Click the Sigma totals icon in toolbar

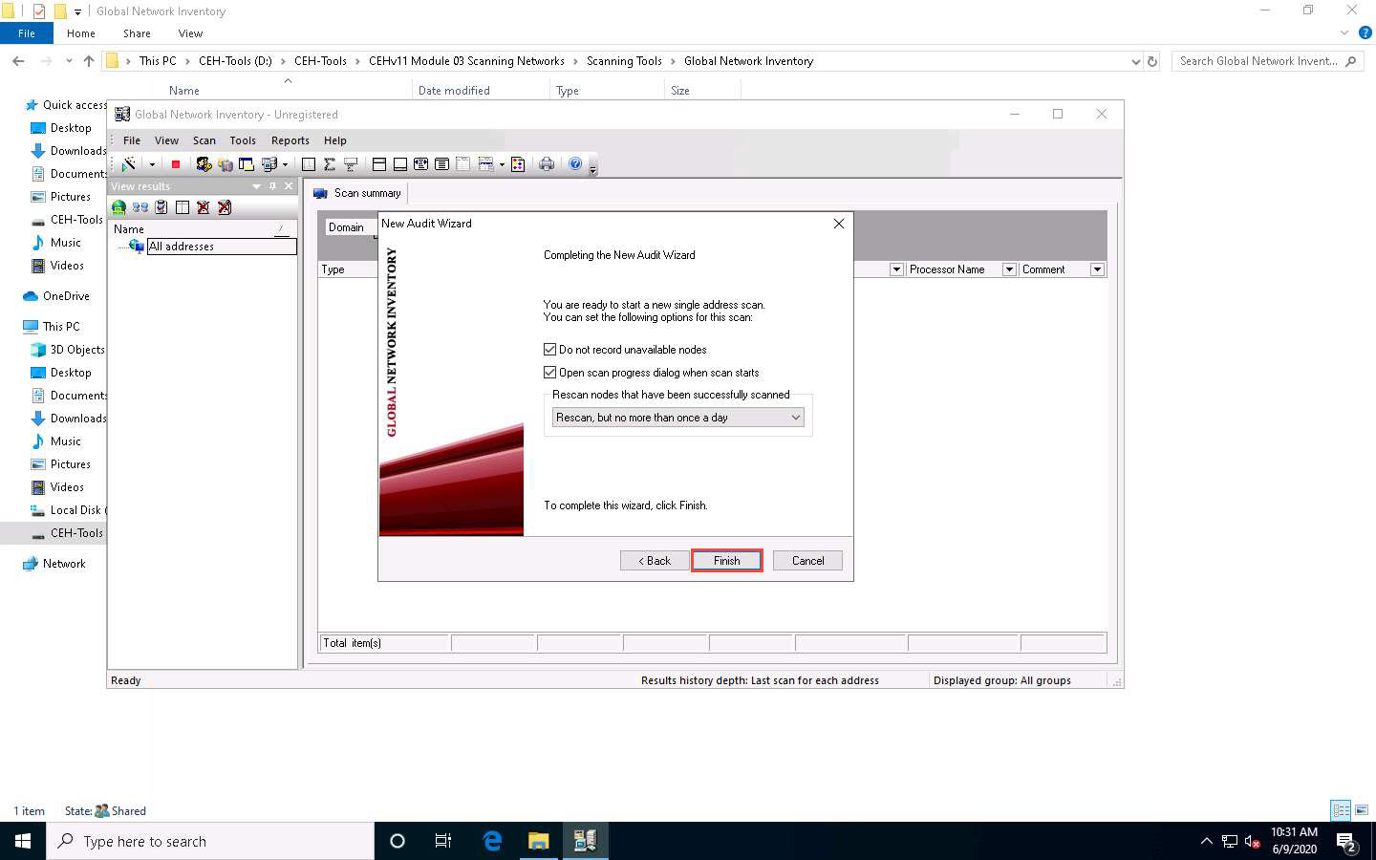tap(330, 164)
